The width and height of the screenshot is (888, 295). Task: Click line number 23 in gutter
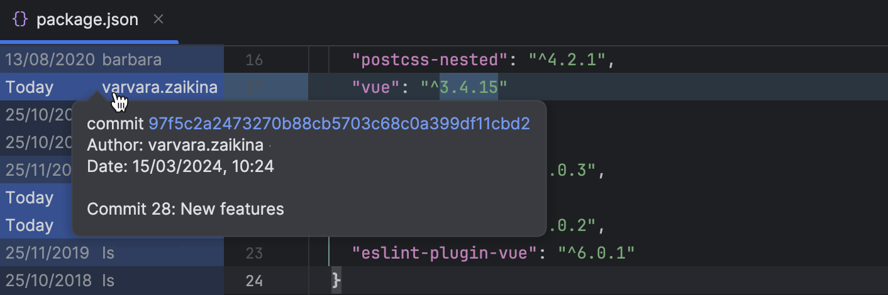point(254,253)
